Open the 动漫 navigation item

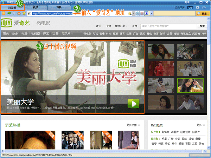[x=55, y=33]
